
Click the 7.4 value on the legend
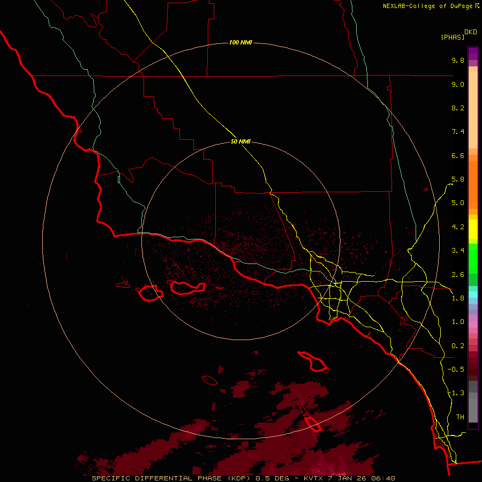point(458,132)
